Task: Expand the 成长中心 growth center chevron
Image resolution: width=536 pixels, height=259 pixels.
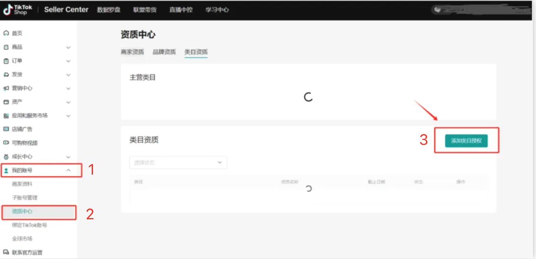Action: (68, 157)
